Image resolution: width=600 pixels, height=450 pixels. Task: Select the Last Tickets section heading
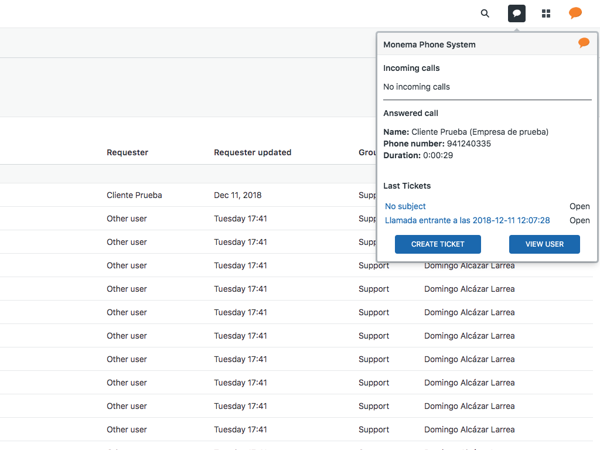coord(407,186)
